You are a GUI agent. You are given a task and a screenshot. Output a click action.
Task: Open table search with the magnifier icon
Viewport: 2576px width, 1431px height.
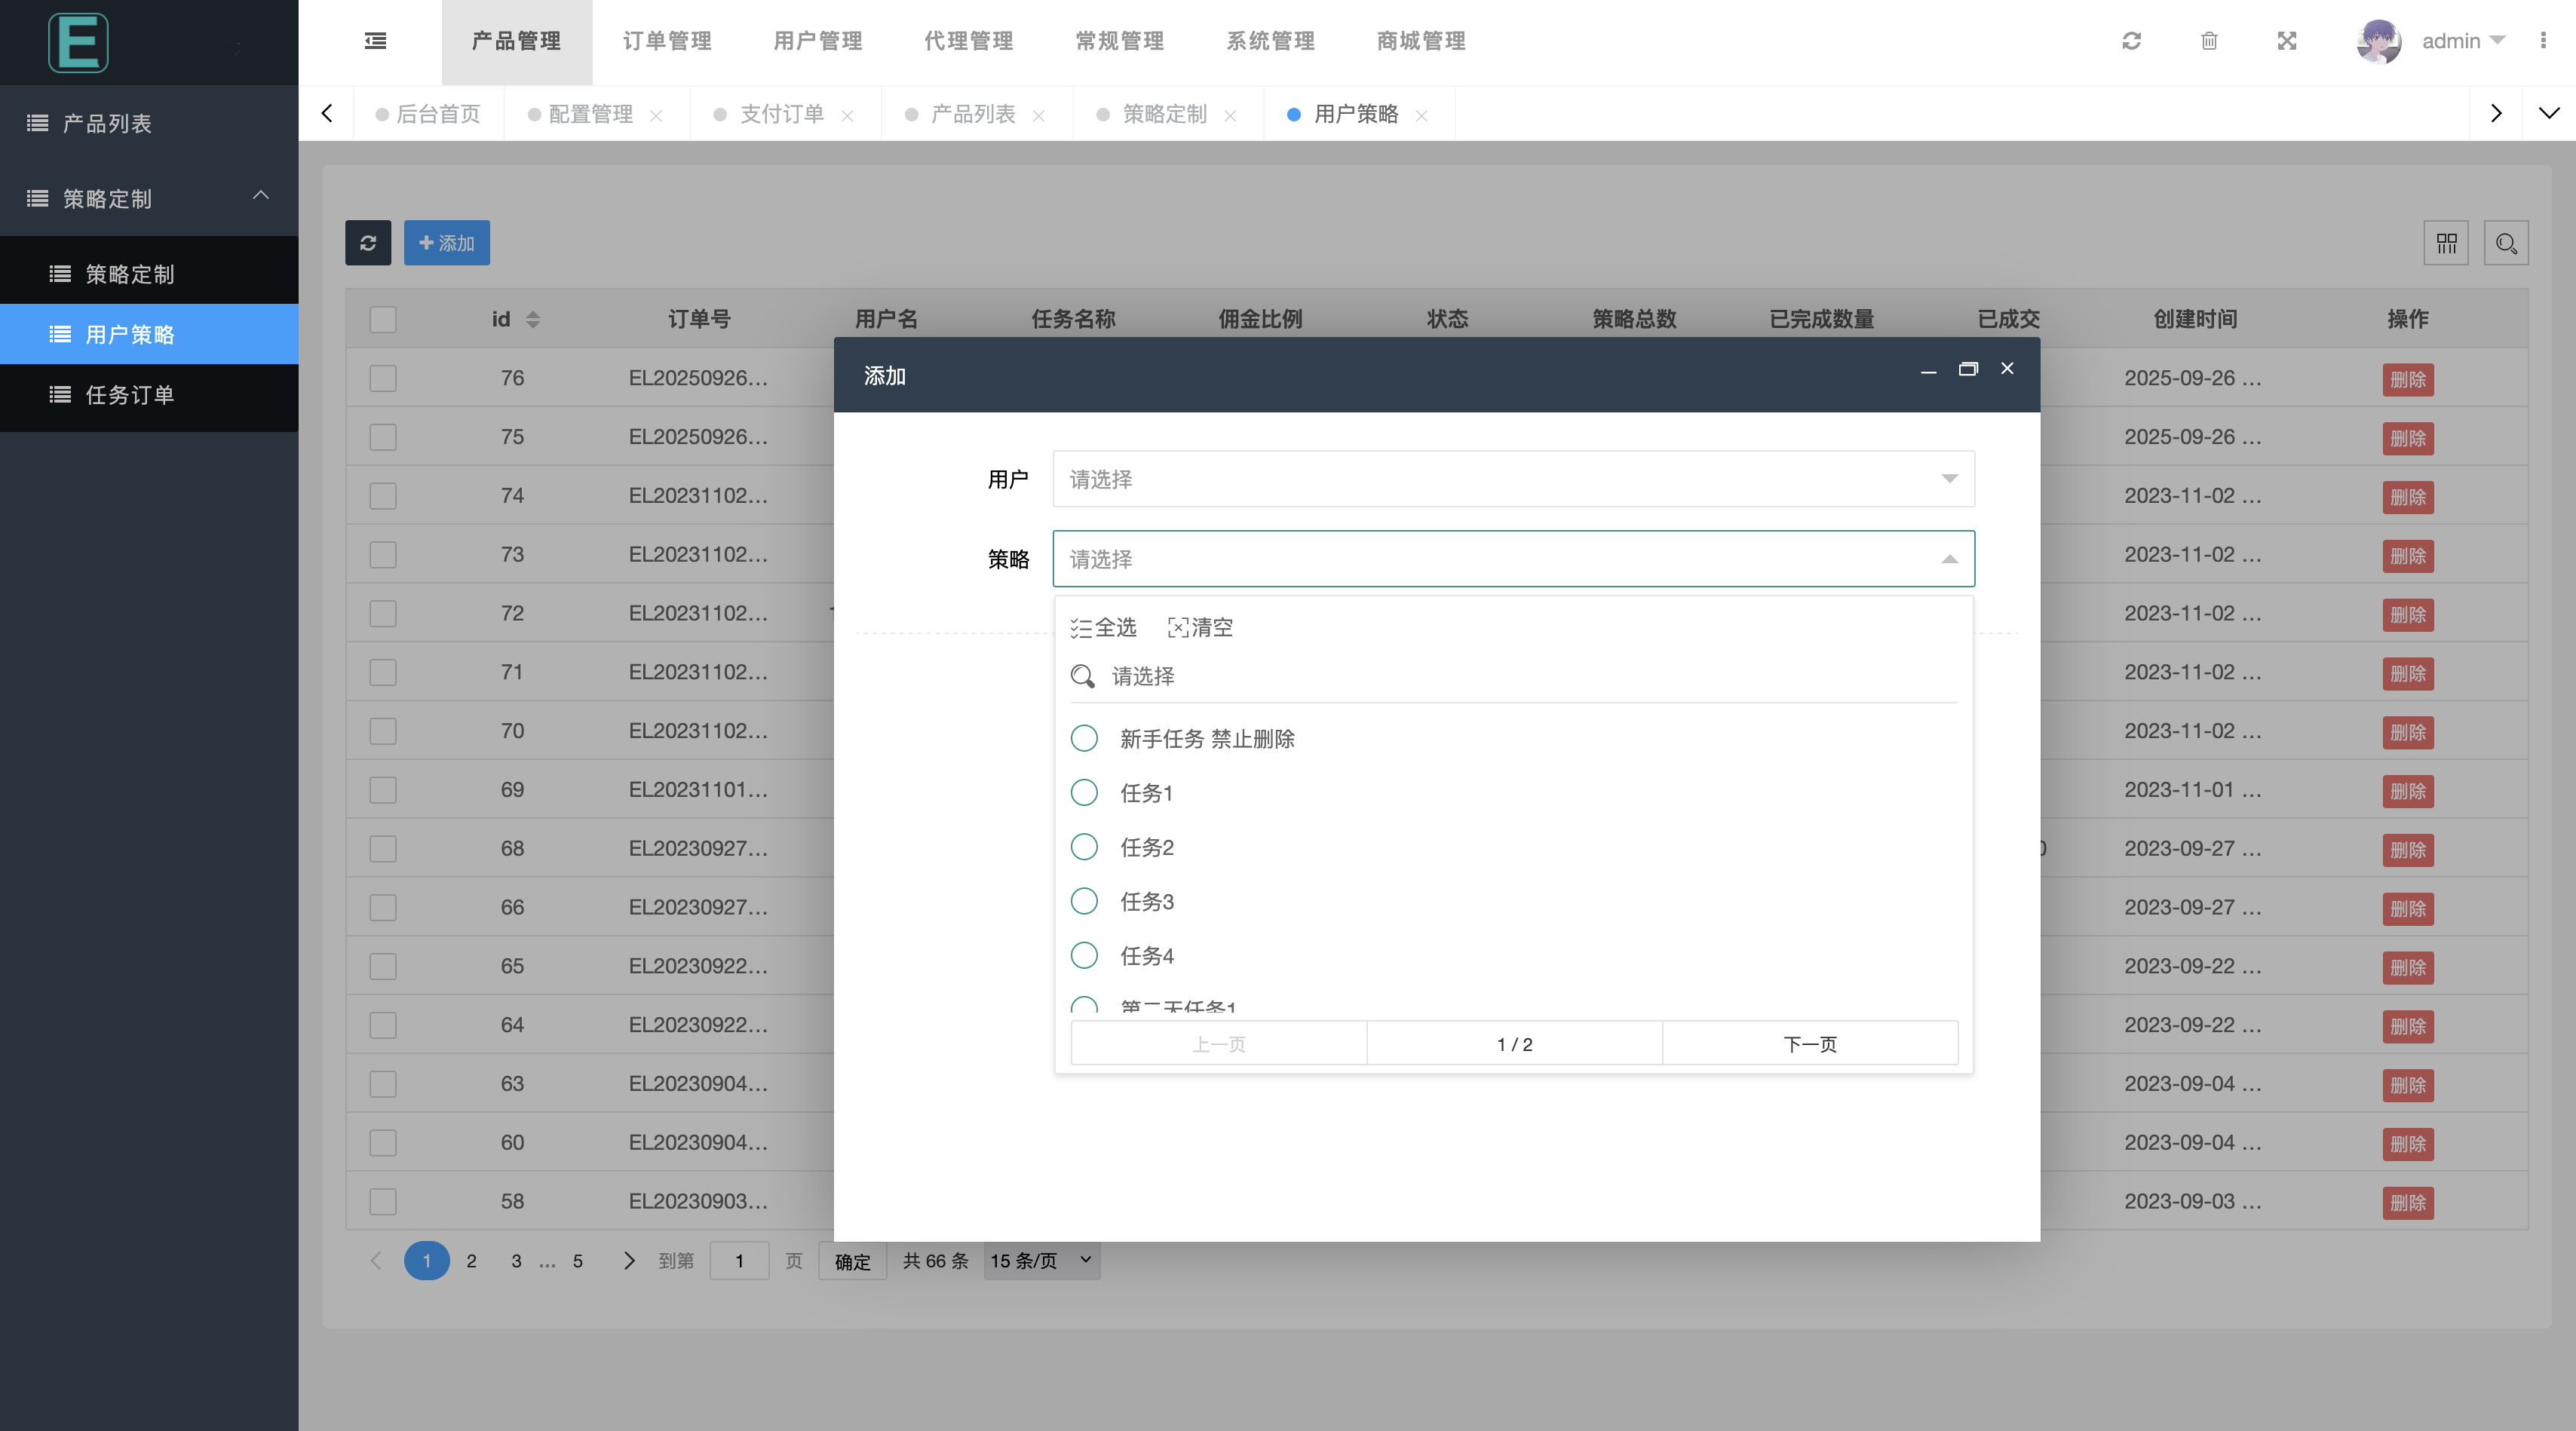coord(2506,242)
